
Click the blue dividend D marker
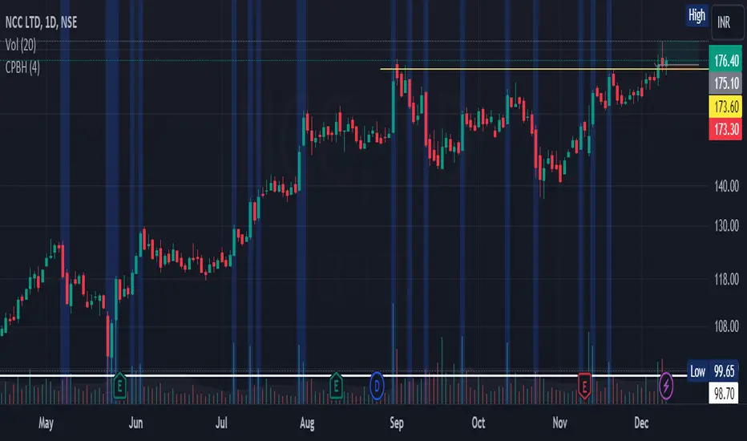click(377, 386)
